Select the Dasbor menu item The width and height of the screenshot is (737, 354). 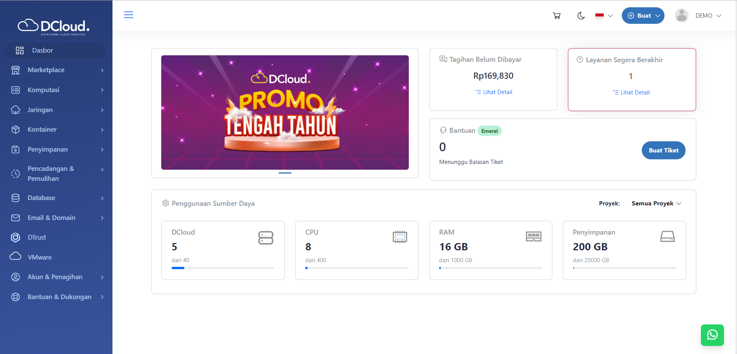[x=42, y=50]
